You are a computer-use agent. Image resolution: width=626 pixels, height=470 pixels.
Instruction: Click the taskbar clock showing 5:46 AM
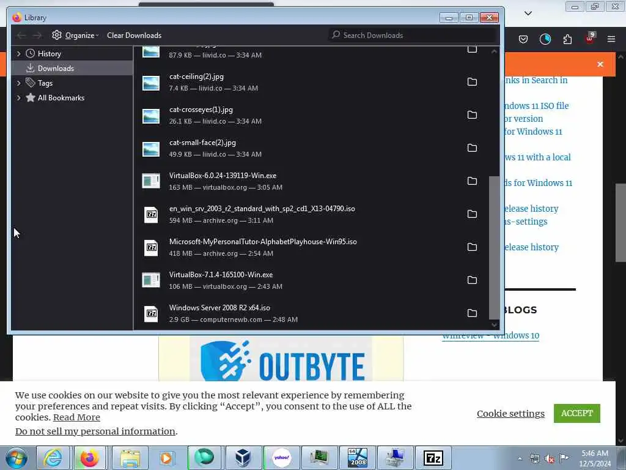[595, 458]
